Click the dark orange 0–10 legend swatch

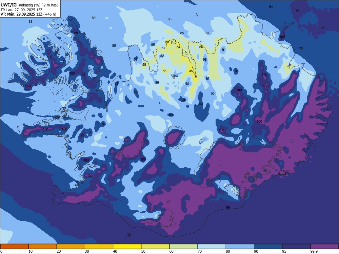(x=14, y=247)
